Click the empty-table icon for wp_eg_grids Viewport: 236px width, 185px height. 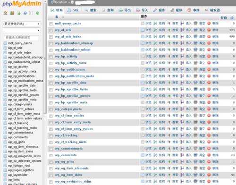tap(195, 161)
